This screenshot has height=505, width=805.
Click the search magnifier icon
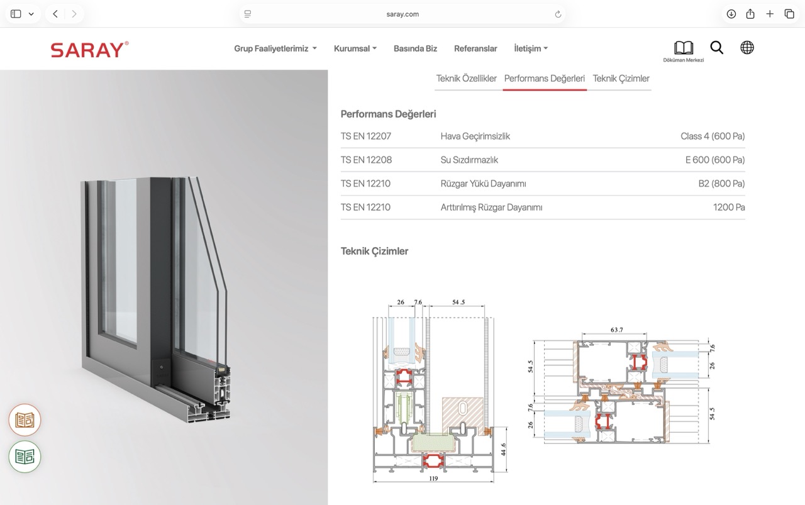click(716, 48)
